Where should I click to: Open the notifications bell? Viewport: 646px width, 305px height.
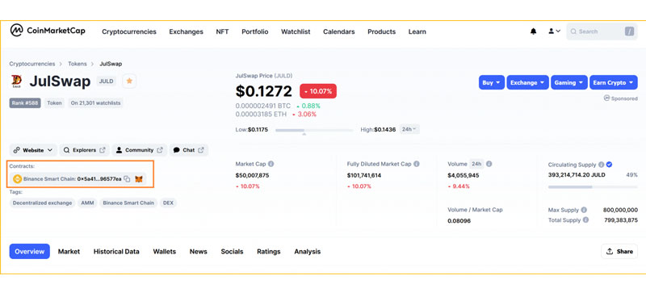coord(534,31)
